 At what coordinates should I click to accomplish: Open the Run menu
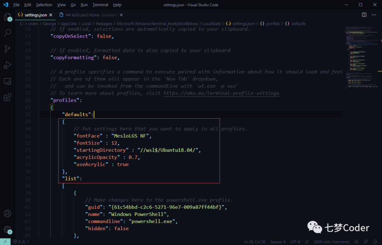(84, 5)
